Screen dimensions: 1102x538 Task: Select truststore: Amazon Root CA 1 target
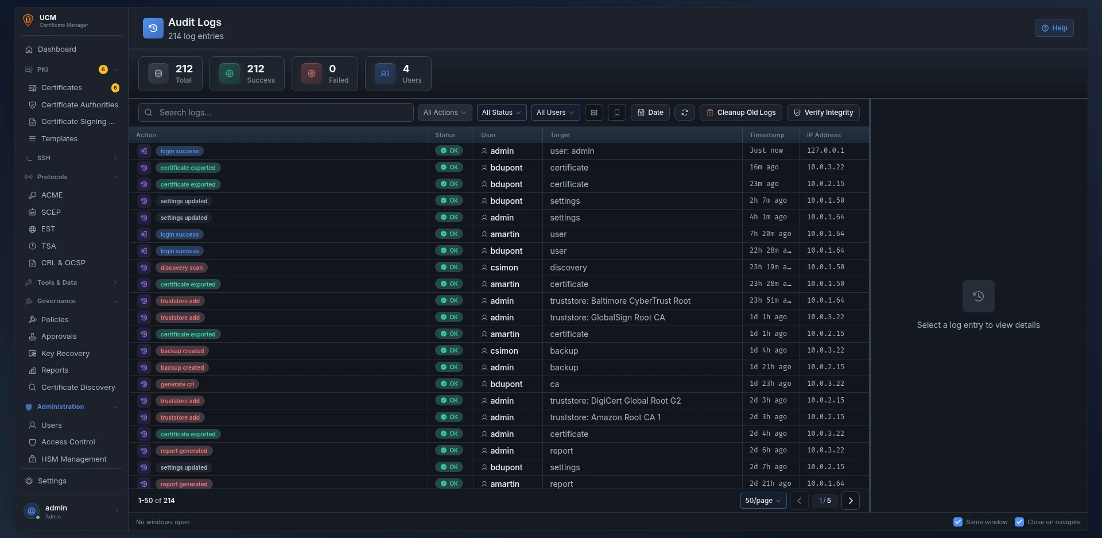click(x=606, y=417)
